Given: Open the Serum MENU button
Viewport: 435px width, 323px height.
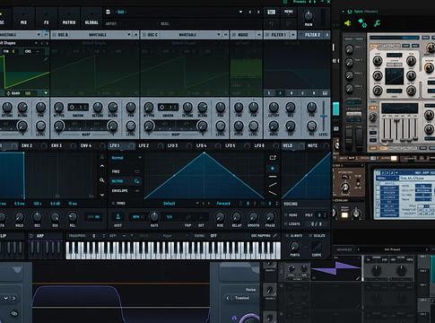Looking at the screenshot, I should click(288, 12).
